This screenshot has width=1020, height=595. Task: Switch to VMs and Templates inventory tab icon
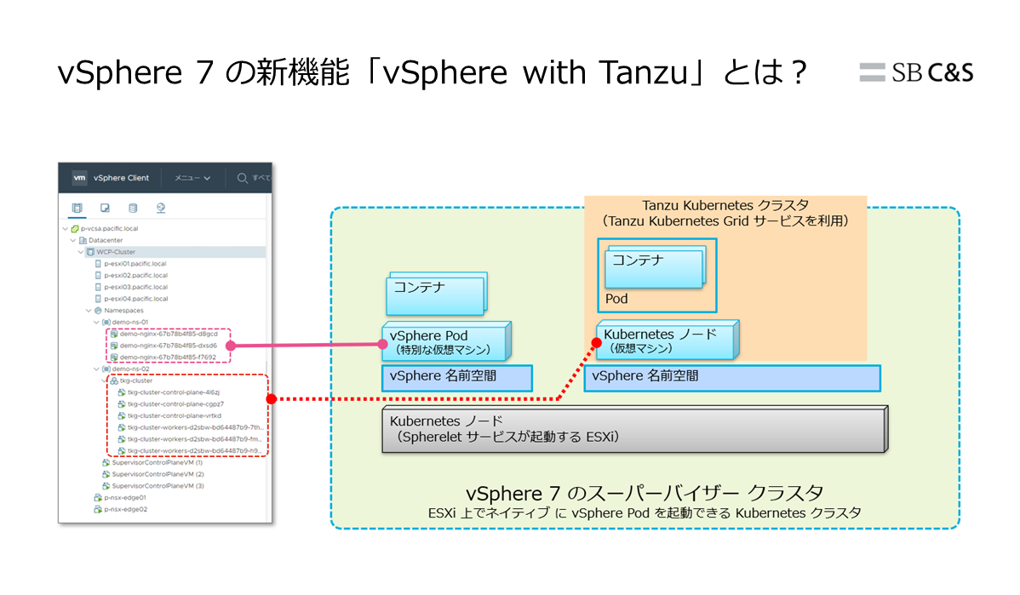pyautogui.click(x=105, y=208)
